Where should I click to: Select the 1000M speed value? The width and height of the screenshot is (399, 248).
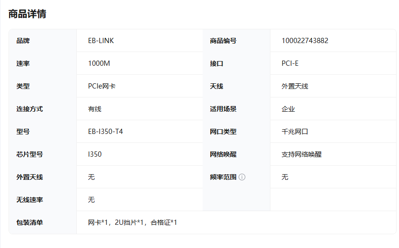99,63
